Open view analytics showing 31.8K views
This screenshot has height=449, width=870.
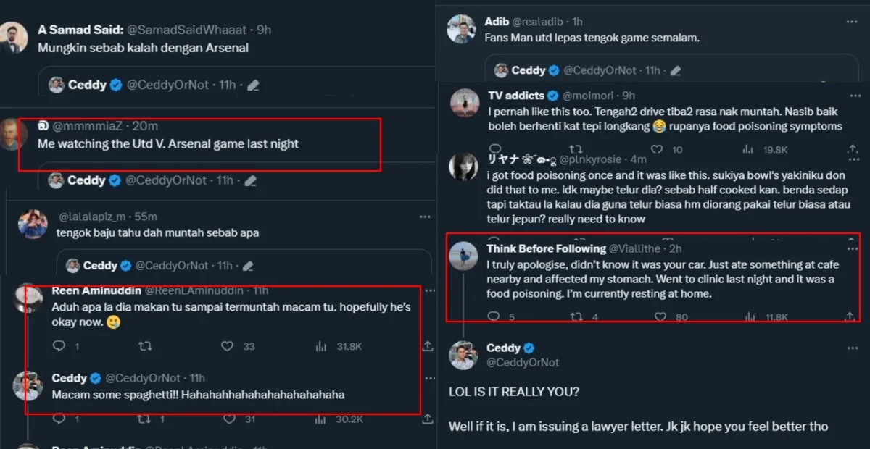pyautogui.click(x=321, y=347)
